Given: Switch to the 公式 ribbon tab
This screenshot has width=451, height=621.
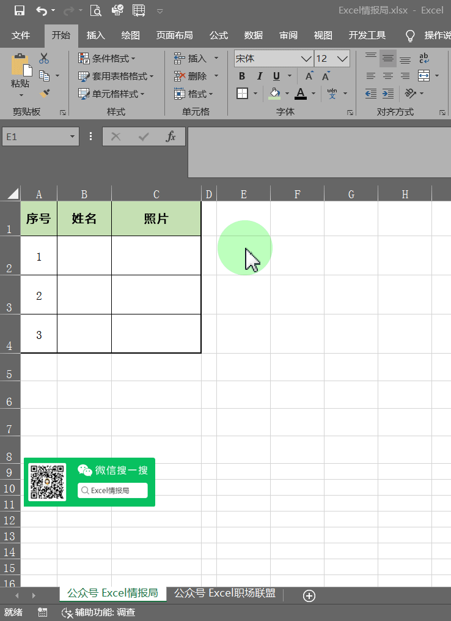Looking at the screenshot, I should point(219,35).
